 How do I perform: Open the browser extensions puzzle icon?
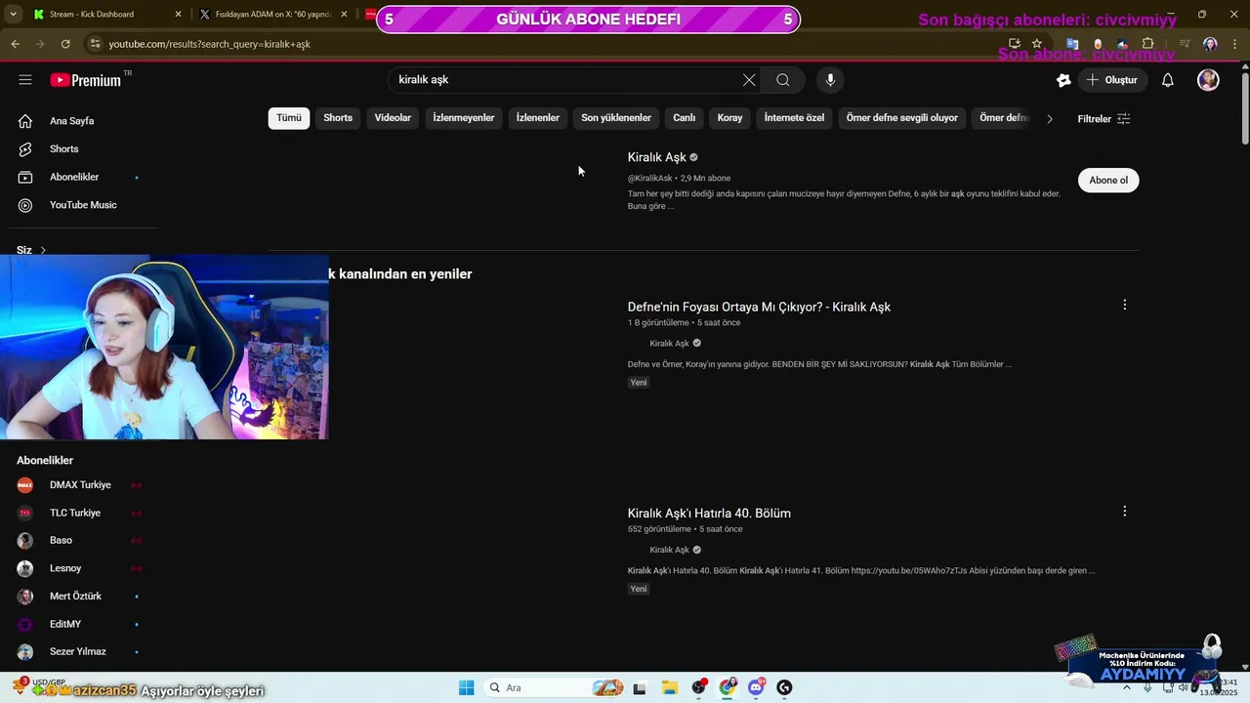tap(1148, 44)
